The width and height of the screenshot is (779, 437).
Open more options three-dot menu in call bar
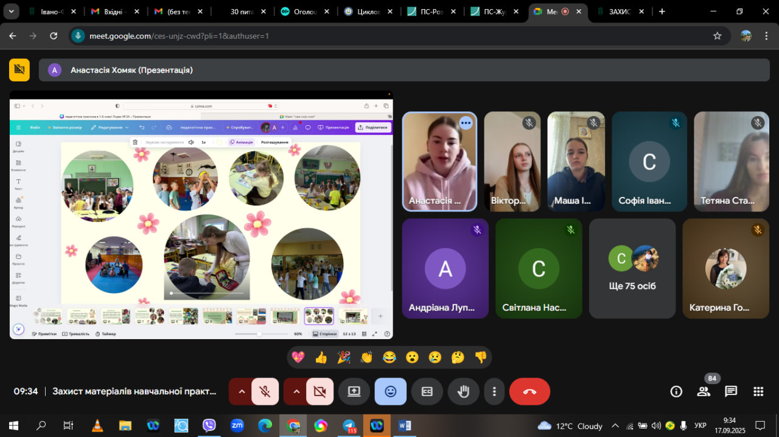pos(495,391)
